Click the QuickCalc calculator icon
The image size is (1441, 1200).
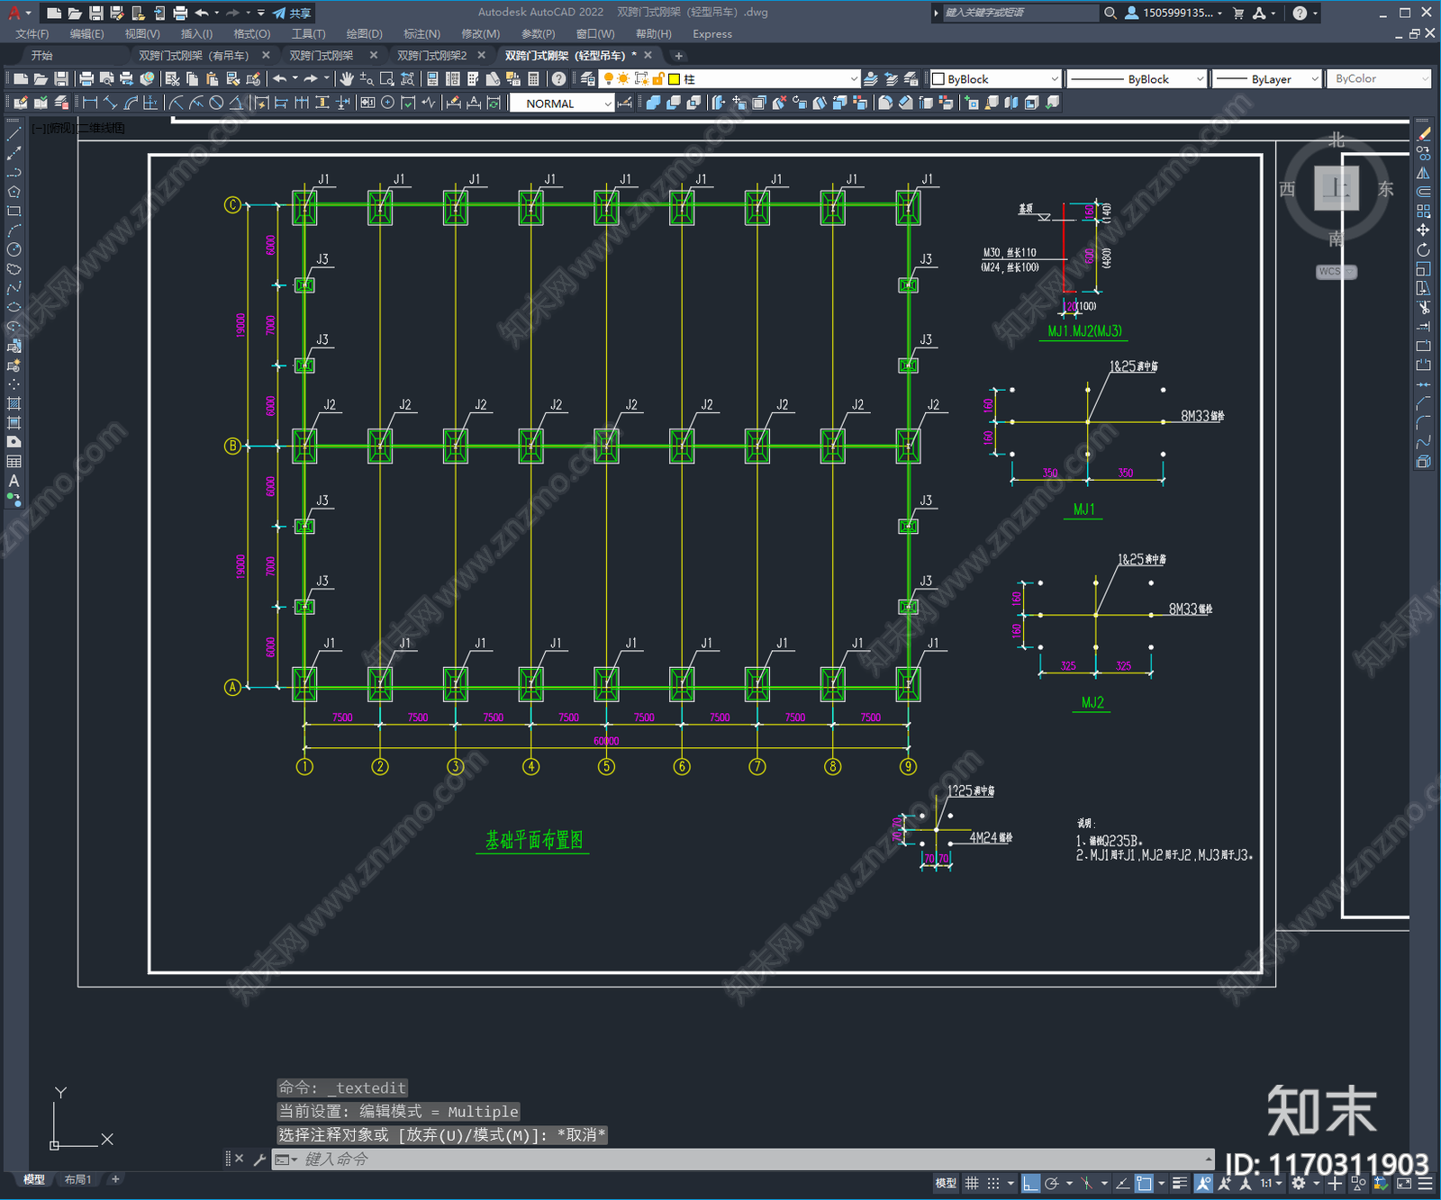coord(534,79)
